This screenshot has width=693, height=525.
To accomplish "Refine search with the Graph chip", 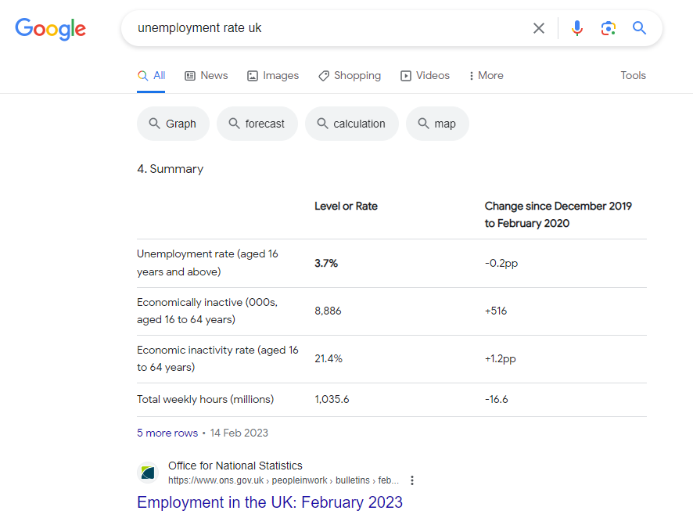I will click(x=173, y=124).
